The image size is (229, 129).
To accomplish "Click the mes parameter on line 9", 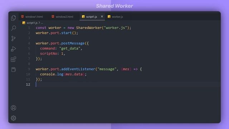I will click(126, 69).
